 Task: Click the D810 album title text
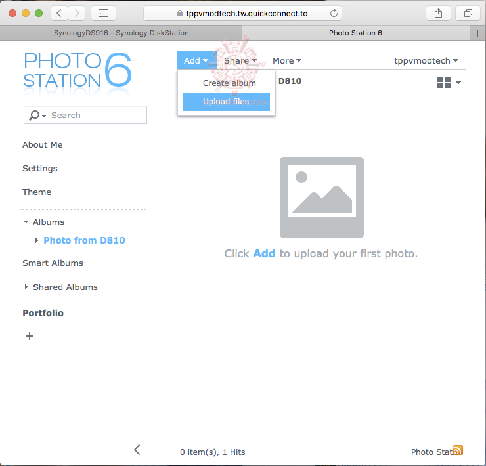coord(290,81)
